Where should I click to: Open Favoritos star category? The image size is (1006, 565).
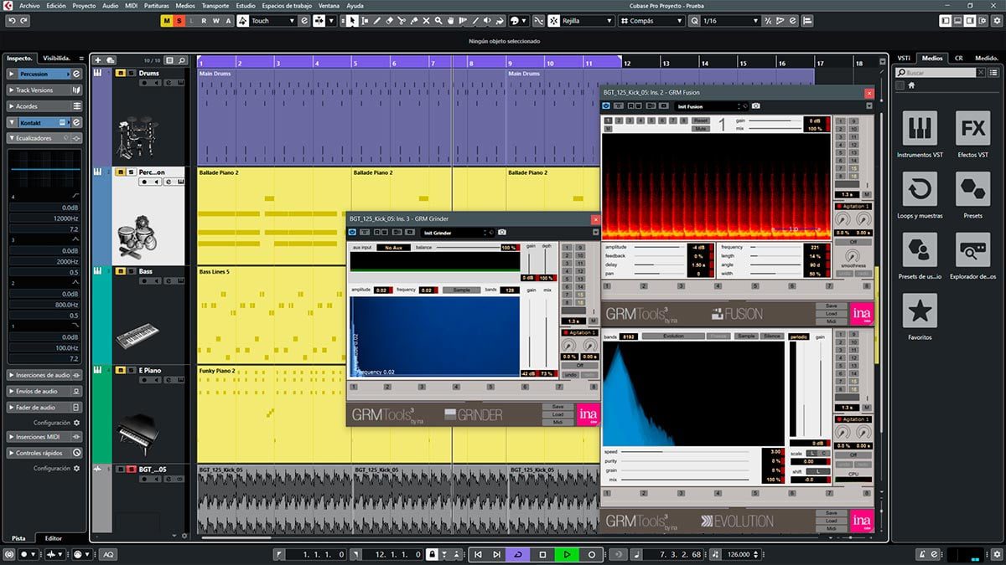coord(920,316)
